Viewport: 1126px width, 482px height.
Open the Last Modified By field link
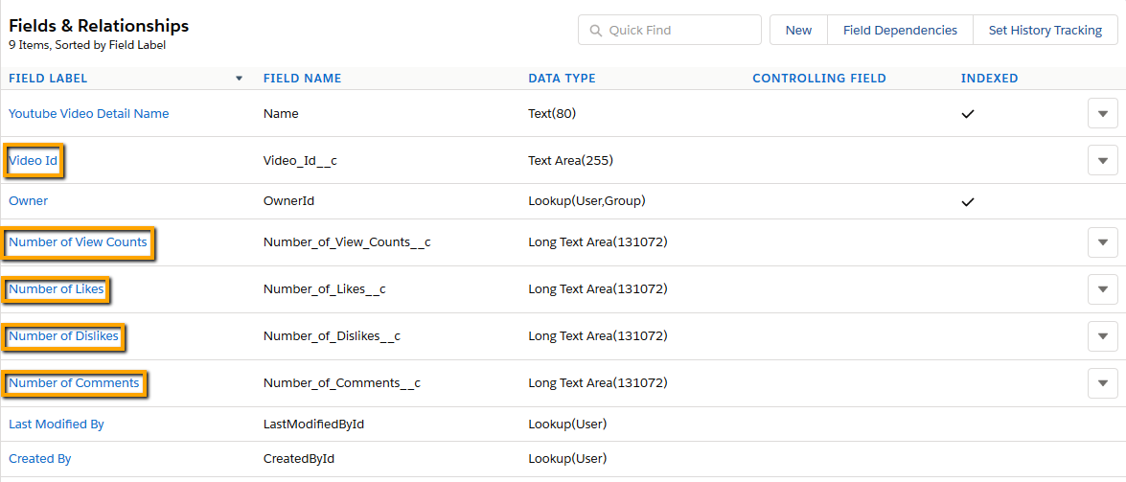point(56,424)
